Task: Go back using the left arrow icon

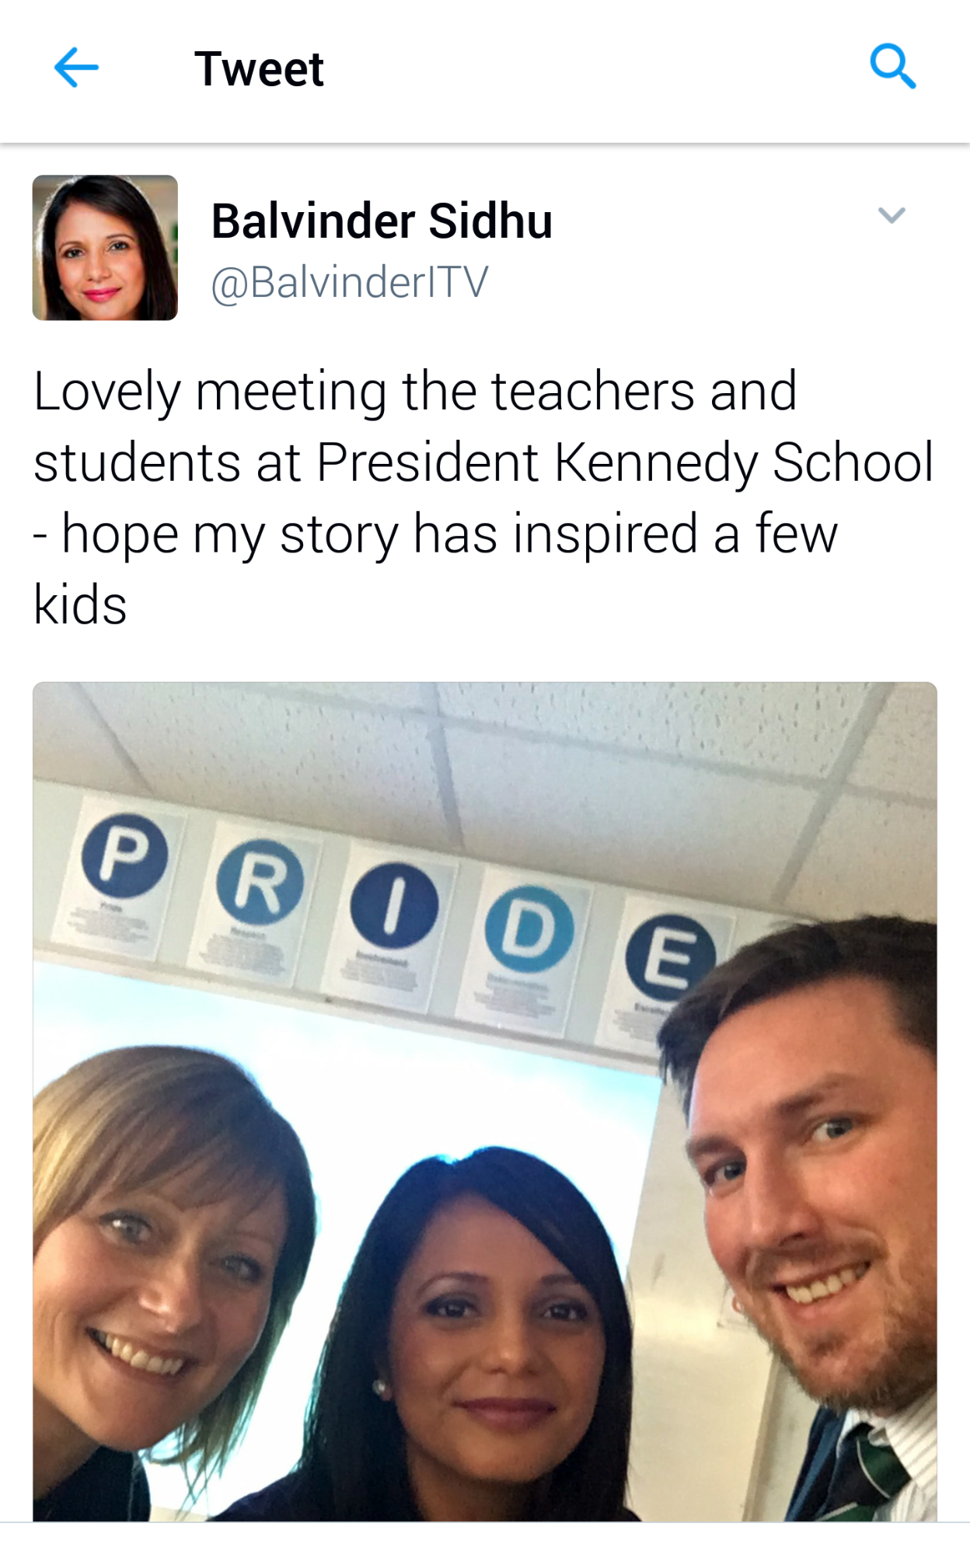Action: tap(76, 68)
